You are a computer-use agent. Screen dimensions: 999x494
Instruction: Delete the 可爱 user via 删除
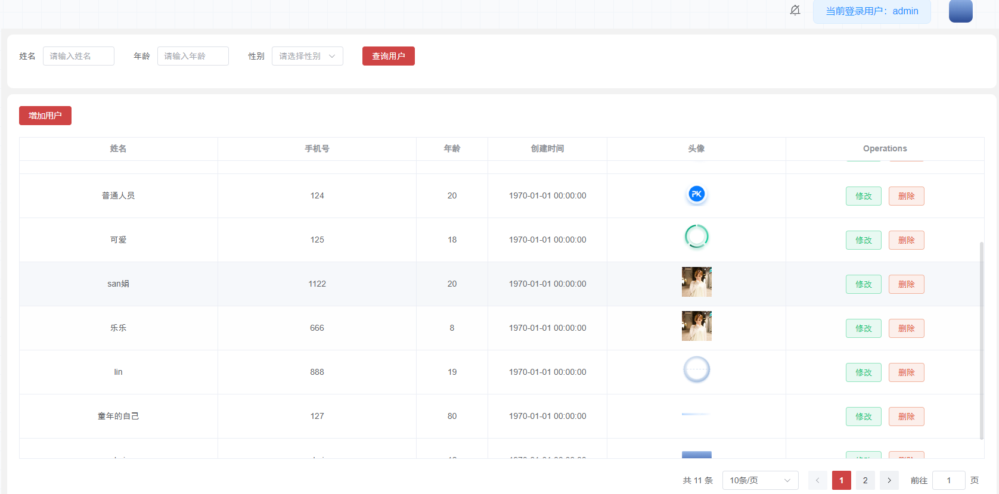coord(907,240)
